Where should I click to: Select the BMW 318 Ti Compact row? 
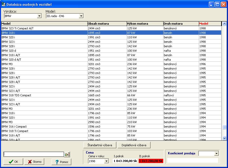(x=111, y=131)
